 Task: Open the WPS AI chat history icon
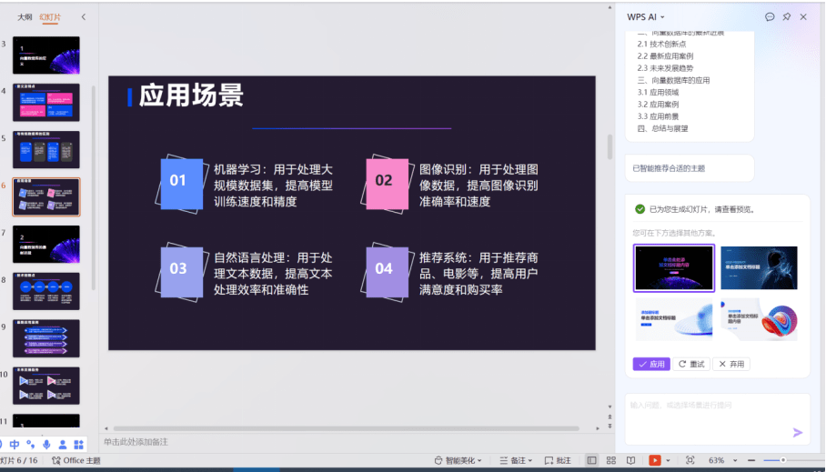(x=770, y=17)
